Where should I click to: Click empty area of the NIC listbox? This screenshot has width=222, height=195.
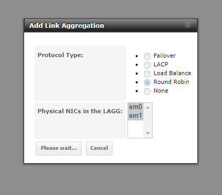click(136, 129)
